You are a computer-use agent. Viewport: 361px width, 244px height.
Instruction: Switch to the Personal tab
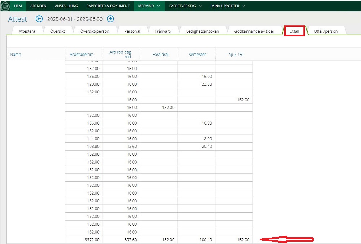132,31
